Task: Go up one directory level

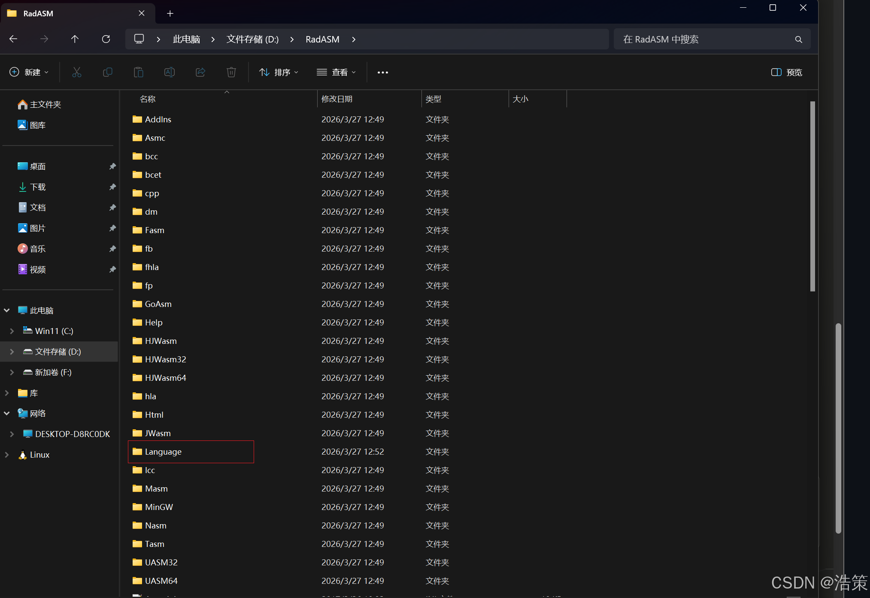Action: (x=75, y=39)
